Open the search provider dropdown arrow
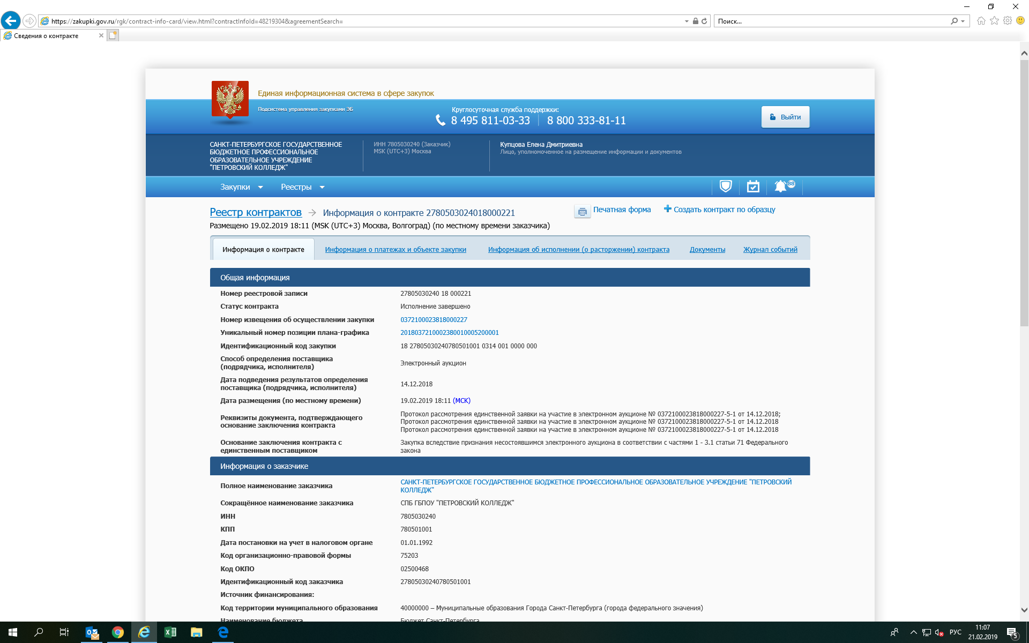This screenshot has height=643, width=1029. (x=963, y=21)
